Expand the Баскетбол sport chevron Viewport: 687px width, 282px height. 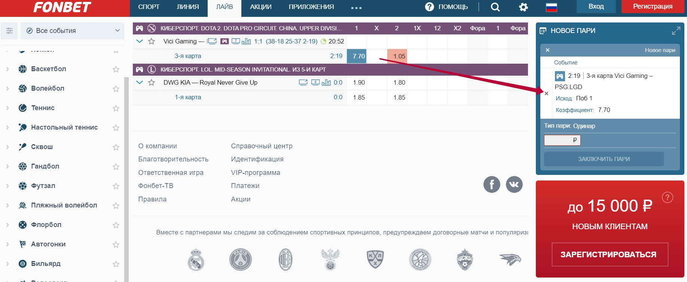tap(7, 69)
